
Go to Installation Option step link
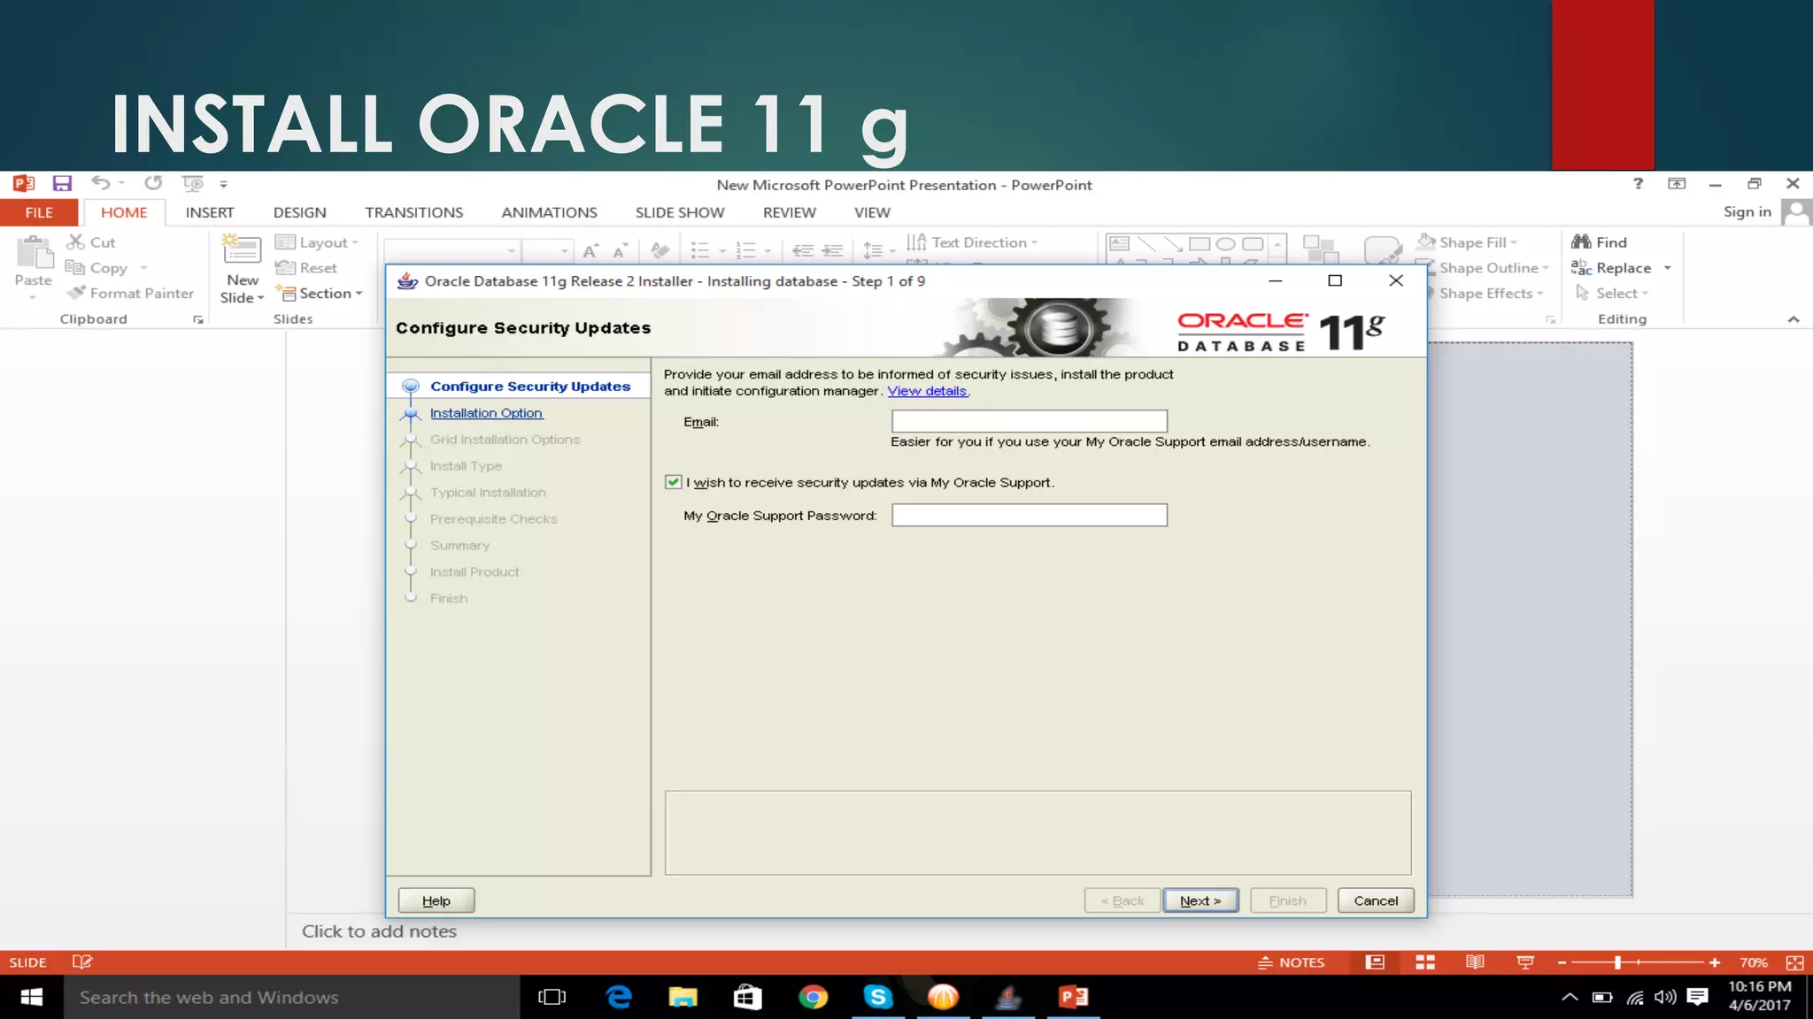[486, 413]
